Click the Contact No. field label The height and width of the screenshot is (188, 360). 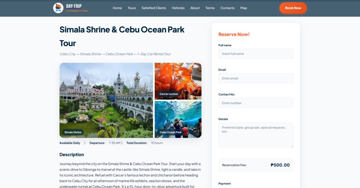tap(227, 95)
